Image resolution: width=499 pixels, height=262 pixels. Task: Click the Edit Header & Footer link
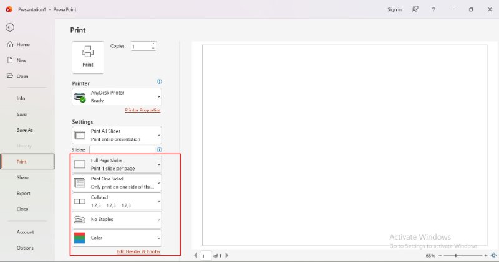138,251
